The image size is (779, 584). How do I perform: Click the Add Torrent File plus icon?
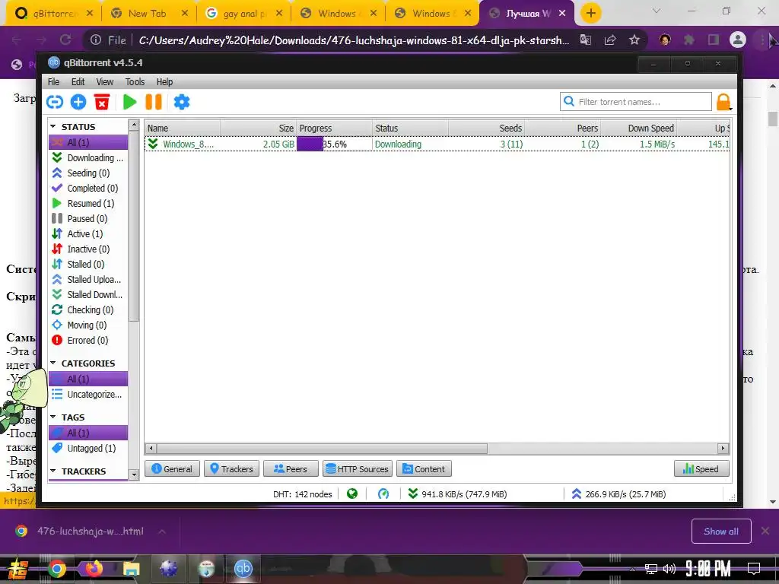[x=78, y=102]
